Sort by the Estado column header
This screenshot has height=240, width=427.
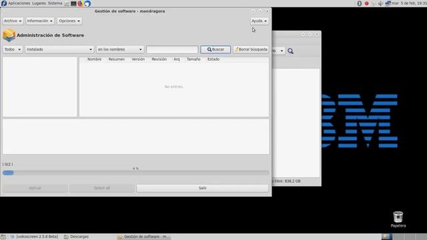pyautogui.click(x=213, y=59)
